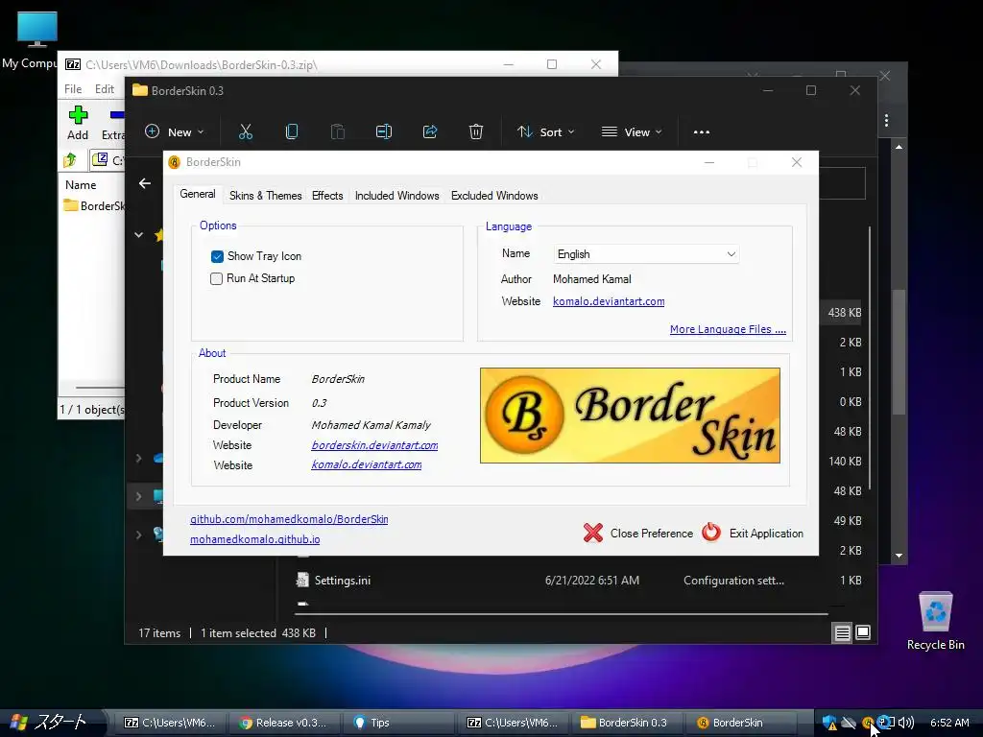This screenshot has height=737, width=983.
Task: Open the File menu in 7-Zip
Action: point(73,89)
